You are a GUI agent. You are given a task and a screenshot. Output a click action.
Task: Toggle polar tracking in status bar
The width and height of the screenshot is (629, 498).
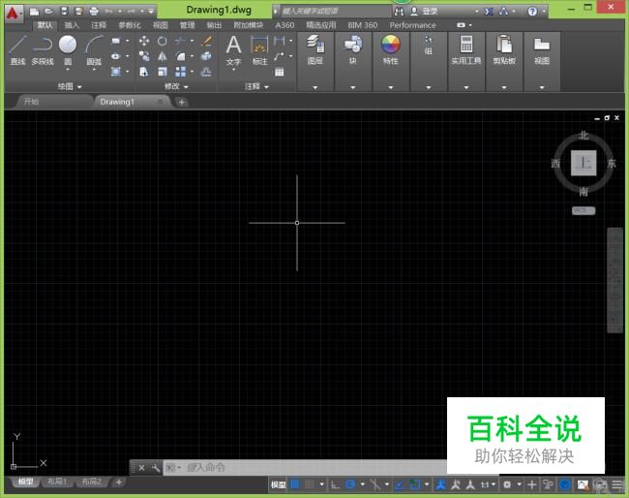[x=350, y=484]
